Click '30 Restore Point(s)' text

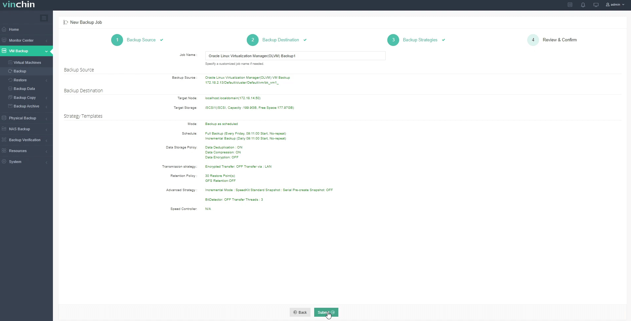tap(220, 176)
